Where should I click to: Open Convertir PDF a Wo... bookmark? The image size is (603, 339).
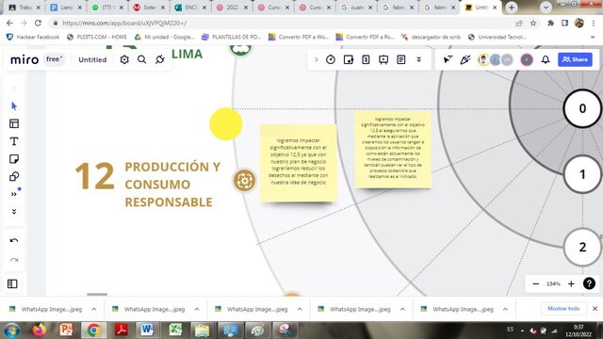coord(299,37)
